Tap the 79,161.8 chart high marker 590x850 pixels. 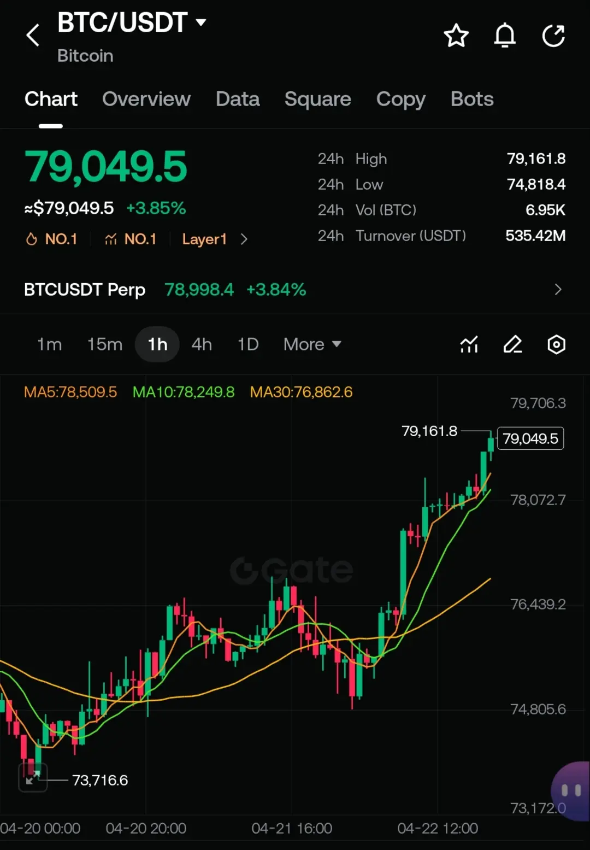click(429, 431)
